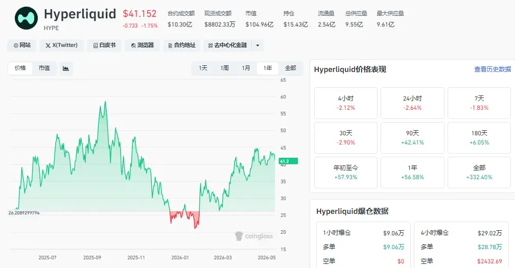Viewport: 515px width, 268px height.
Task: Select the 去中心化金融 category tag
Action: (x=228, y=45)
